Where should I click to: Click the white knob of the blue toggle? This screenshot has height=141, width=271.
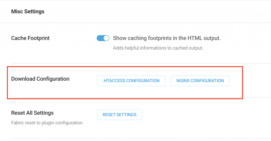click(x=106, y=38)
